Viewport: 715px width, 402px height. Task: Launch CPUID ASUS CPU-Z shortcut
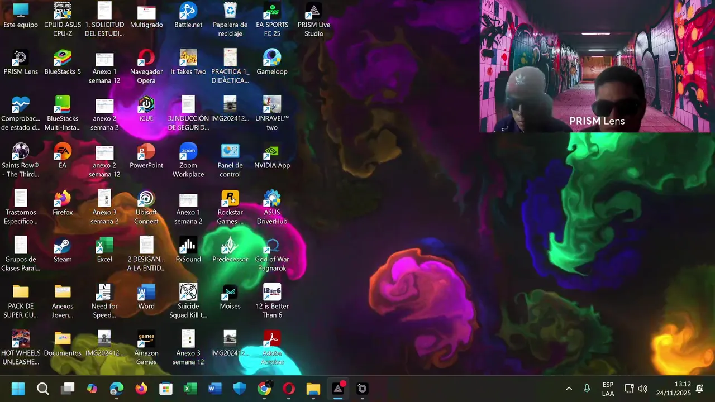[x=63, y=20]
